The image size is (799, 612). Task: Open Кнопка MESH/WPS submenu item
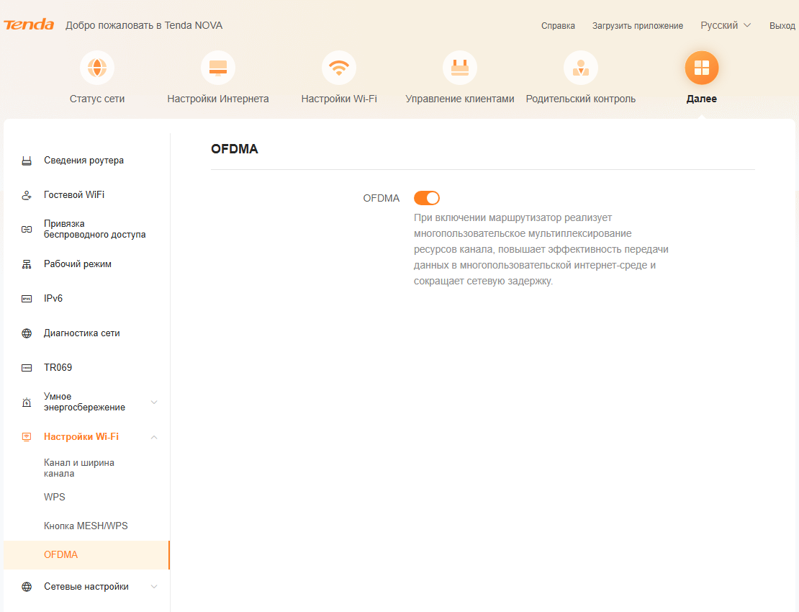(86, 526)
